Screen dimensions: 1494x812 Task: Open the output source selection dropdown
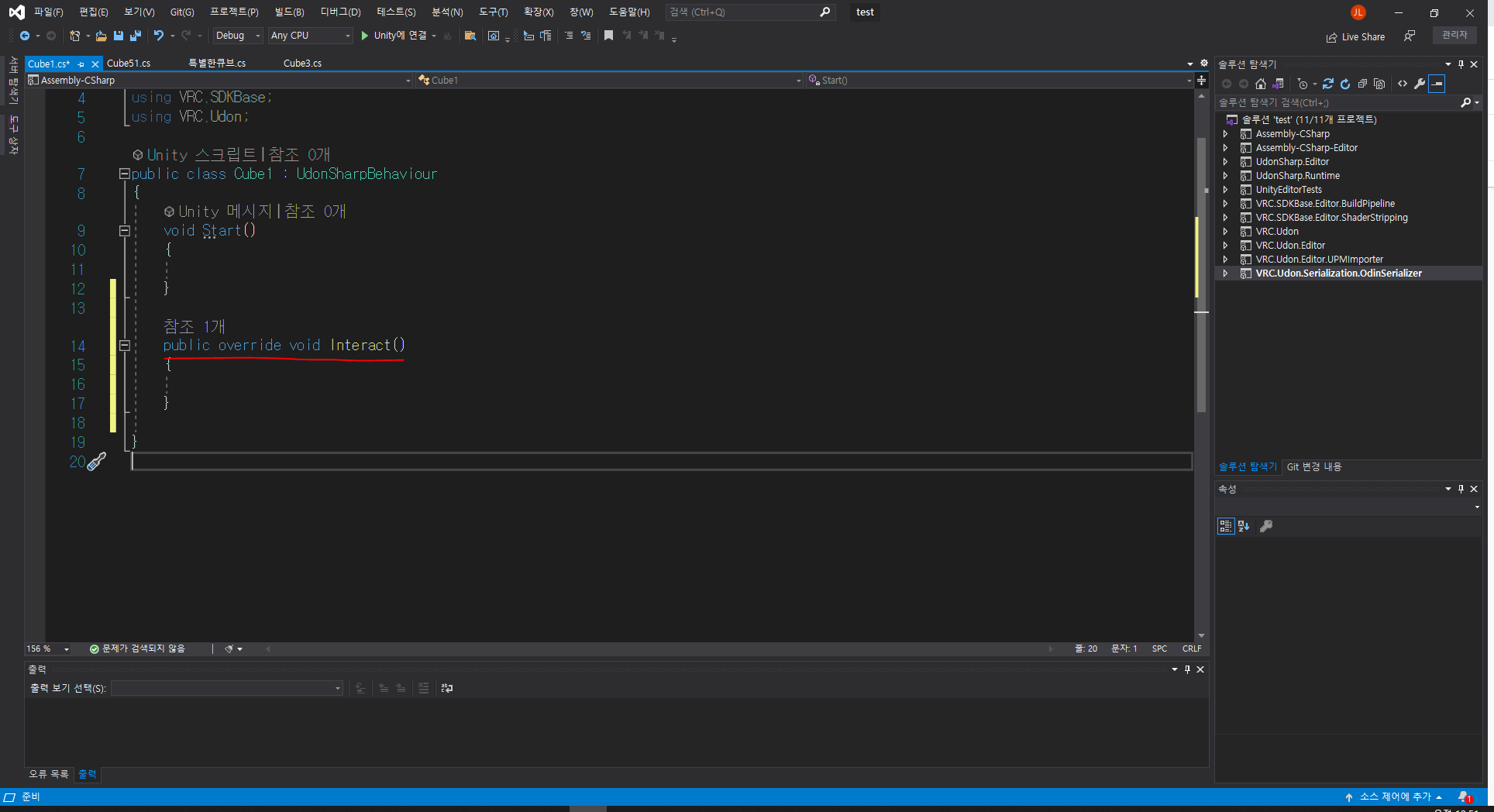click(227, 688)
